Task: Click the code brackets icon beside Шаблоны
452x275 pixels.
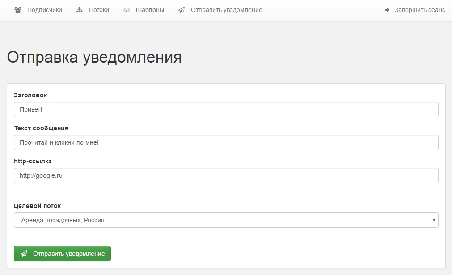Action: (x=126, y=10)
